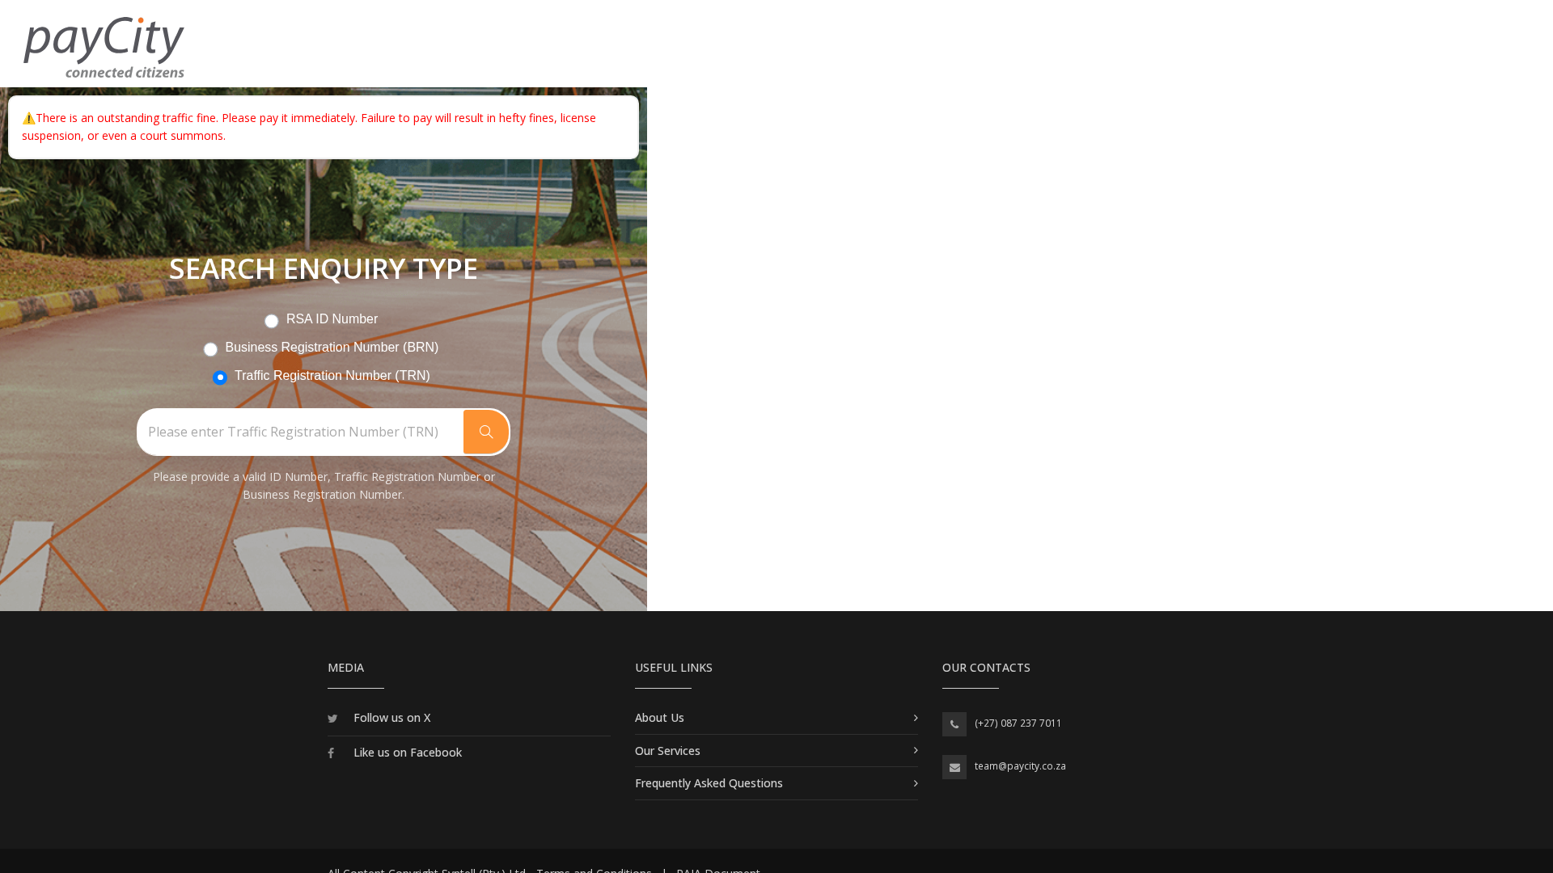Select Business Registration Number (BRN) option
This screenshot has width=1553, height=873.
(210, 349)
